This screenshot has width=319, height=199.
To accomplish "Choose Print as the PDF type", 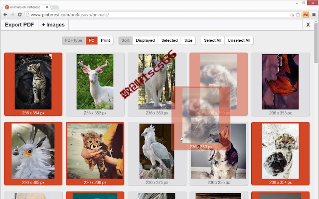I will click(105, 40).
